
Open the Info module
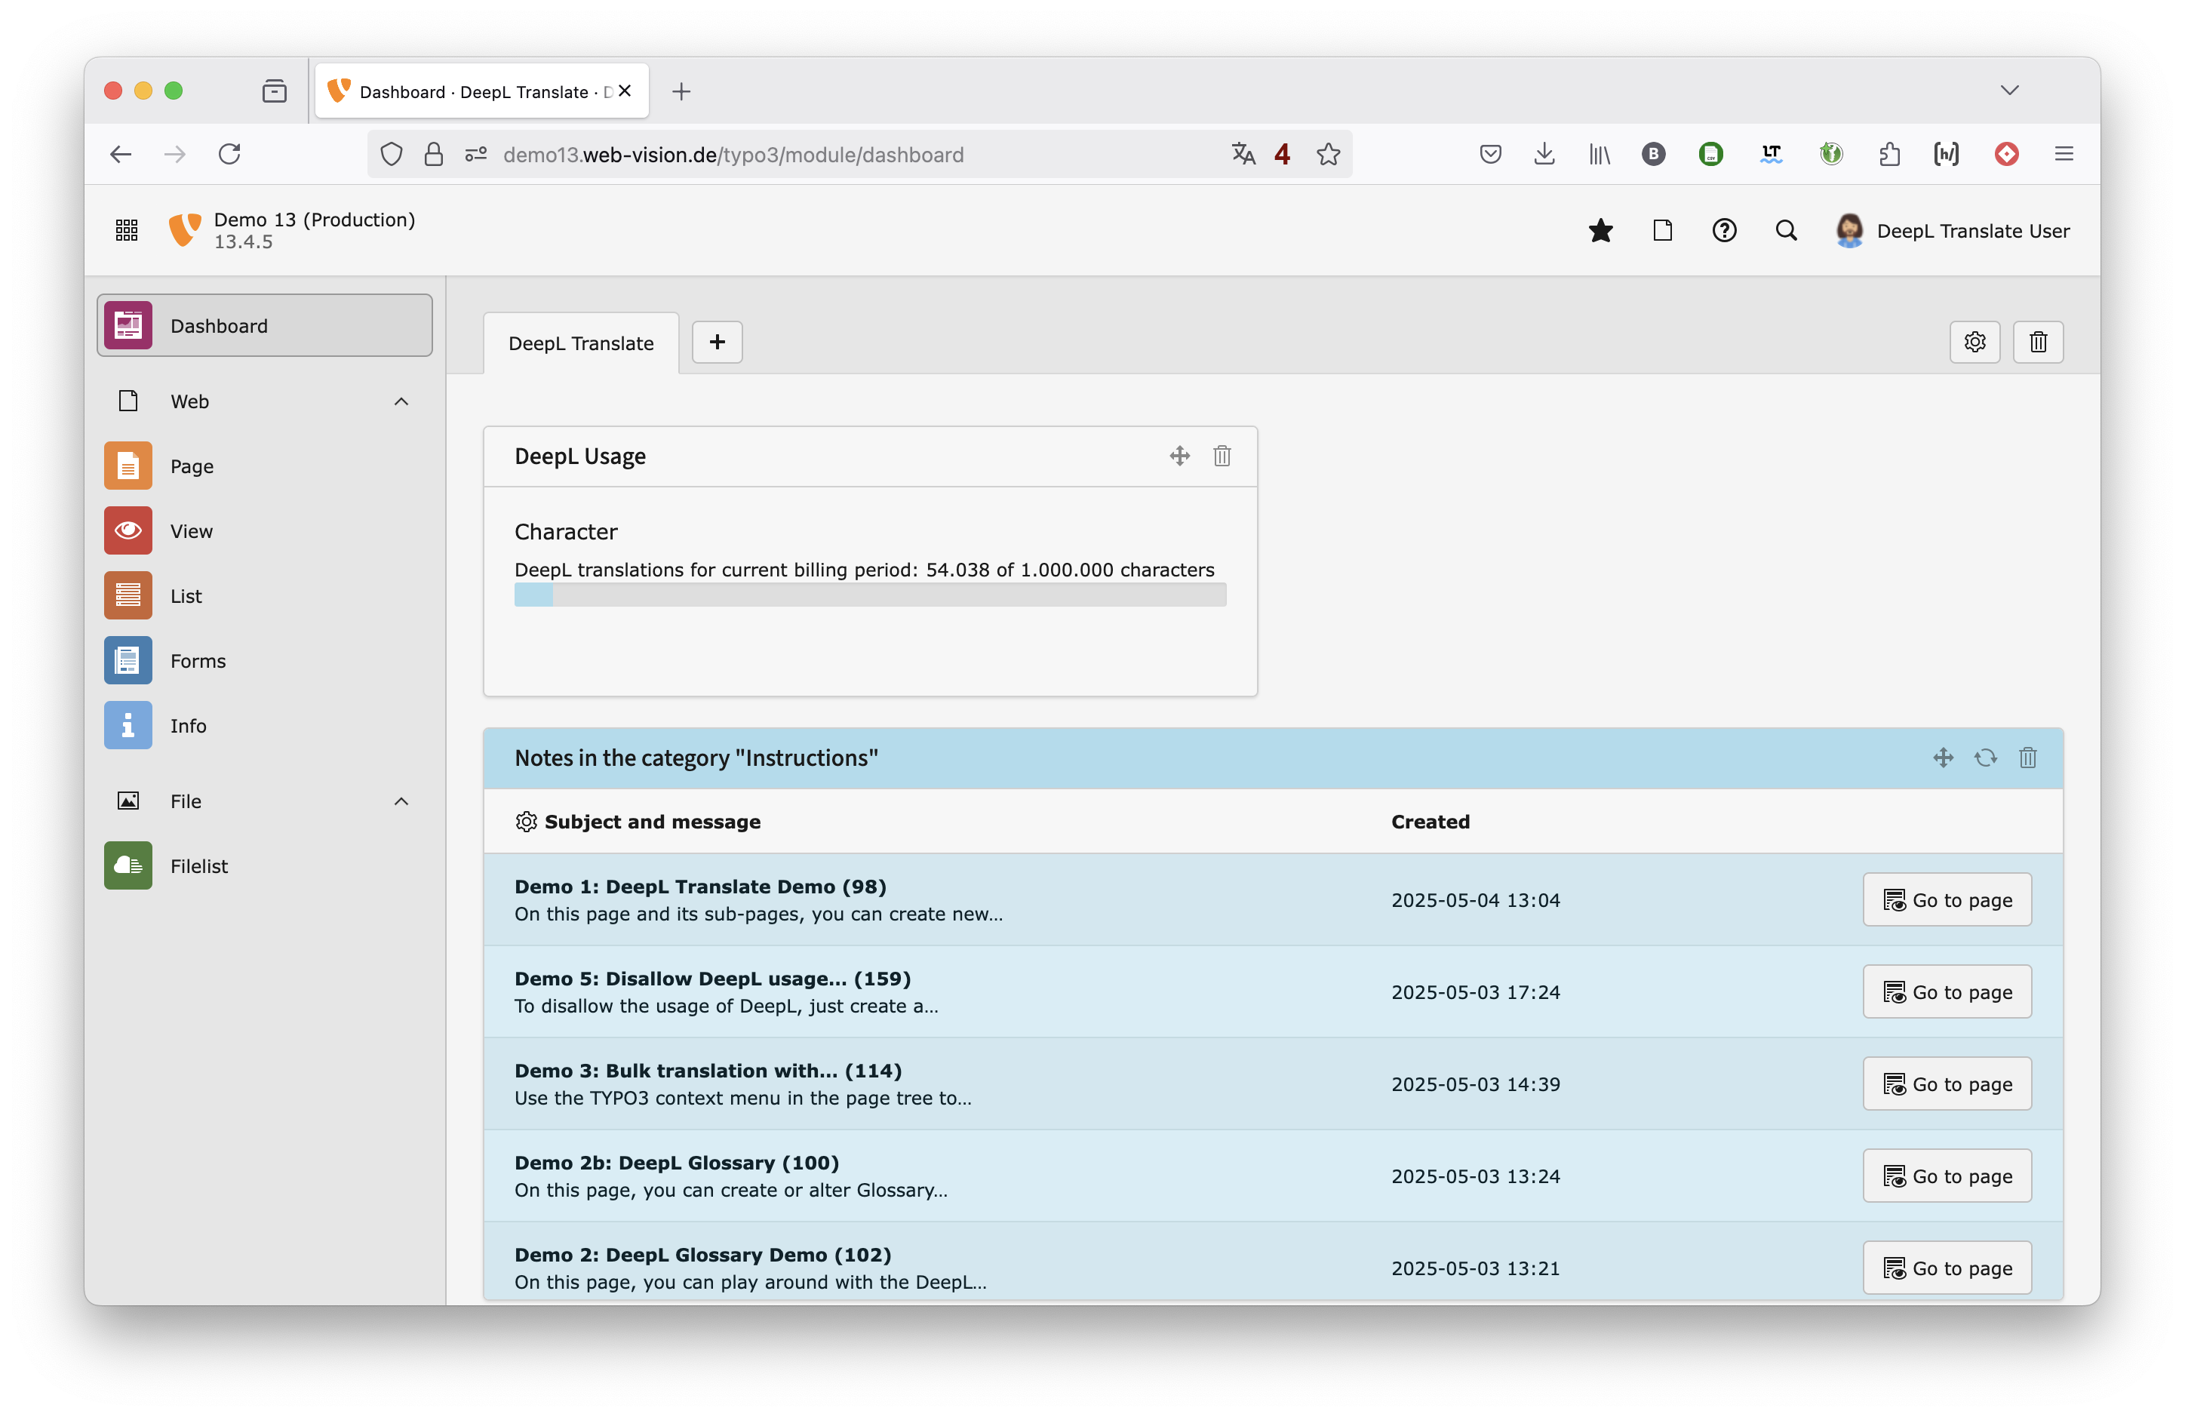point(264,727)
